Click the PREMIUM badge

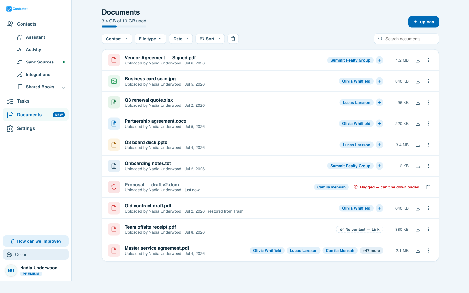(x=31, y=274)
